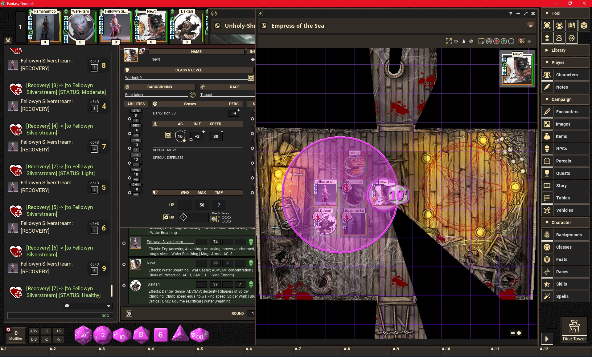
Task: Select the red skull targeting icon
Action: (496, 41)
